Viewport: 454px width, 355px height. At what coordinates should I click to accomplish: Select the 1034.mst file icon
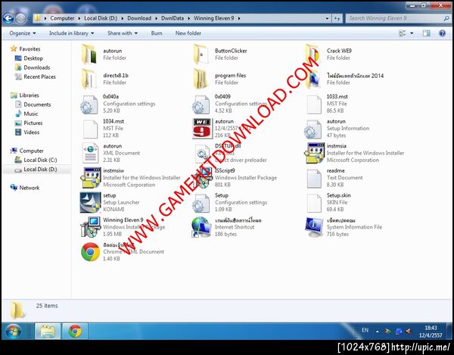pyautogui.click(x=90, y=129)
